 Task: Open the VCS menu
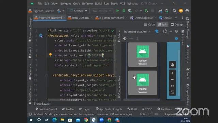[122, 4]
